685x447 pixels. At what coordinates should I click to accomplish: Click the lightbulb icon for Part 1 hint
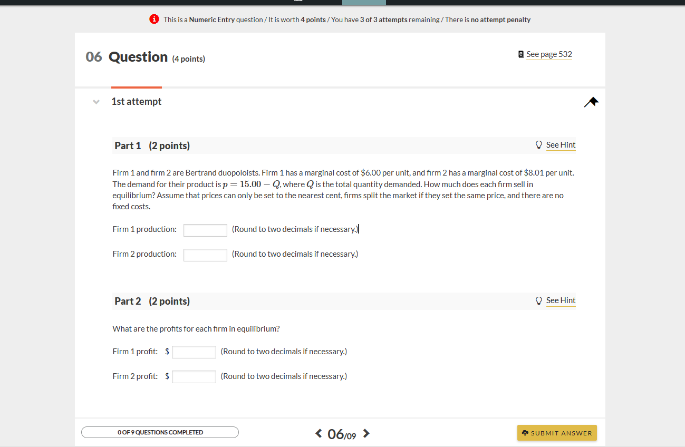click(x=538, y=144)
